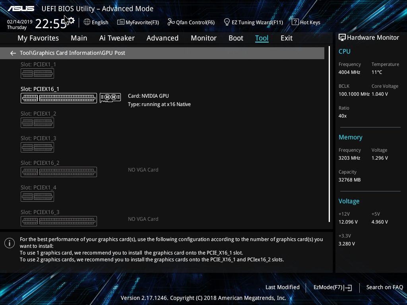407x305 pixels.
Task: Click 'NO VGA Card' beside PCIEX16_3
Action: click(143, 219)
